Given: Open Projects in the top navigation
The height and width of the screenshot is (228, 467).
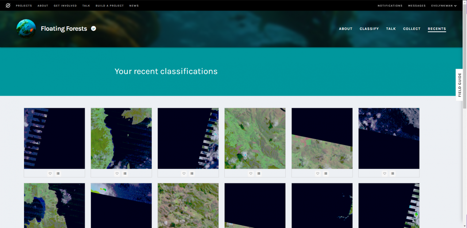Looking at the screenshot, I should pyautogui.click(x=24, y=6).
